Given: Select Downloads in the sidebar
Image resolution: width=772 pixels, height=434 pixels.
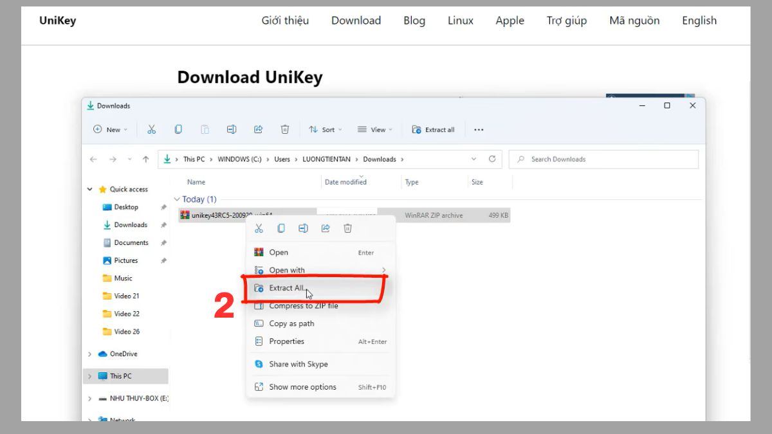Looking at the screenshot, I should coord(131,225).
